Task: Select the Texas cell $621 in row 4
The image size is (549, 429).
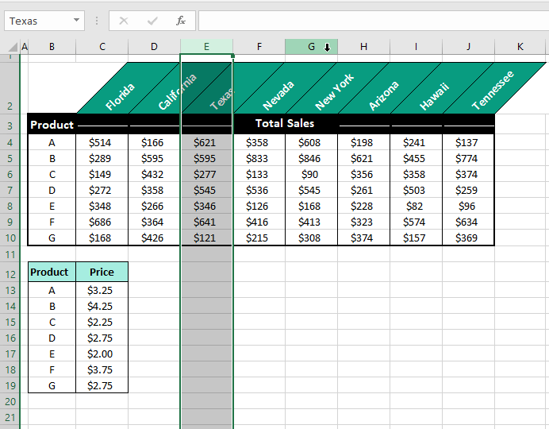Action: coord(206,143)
